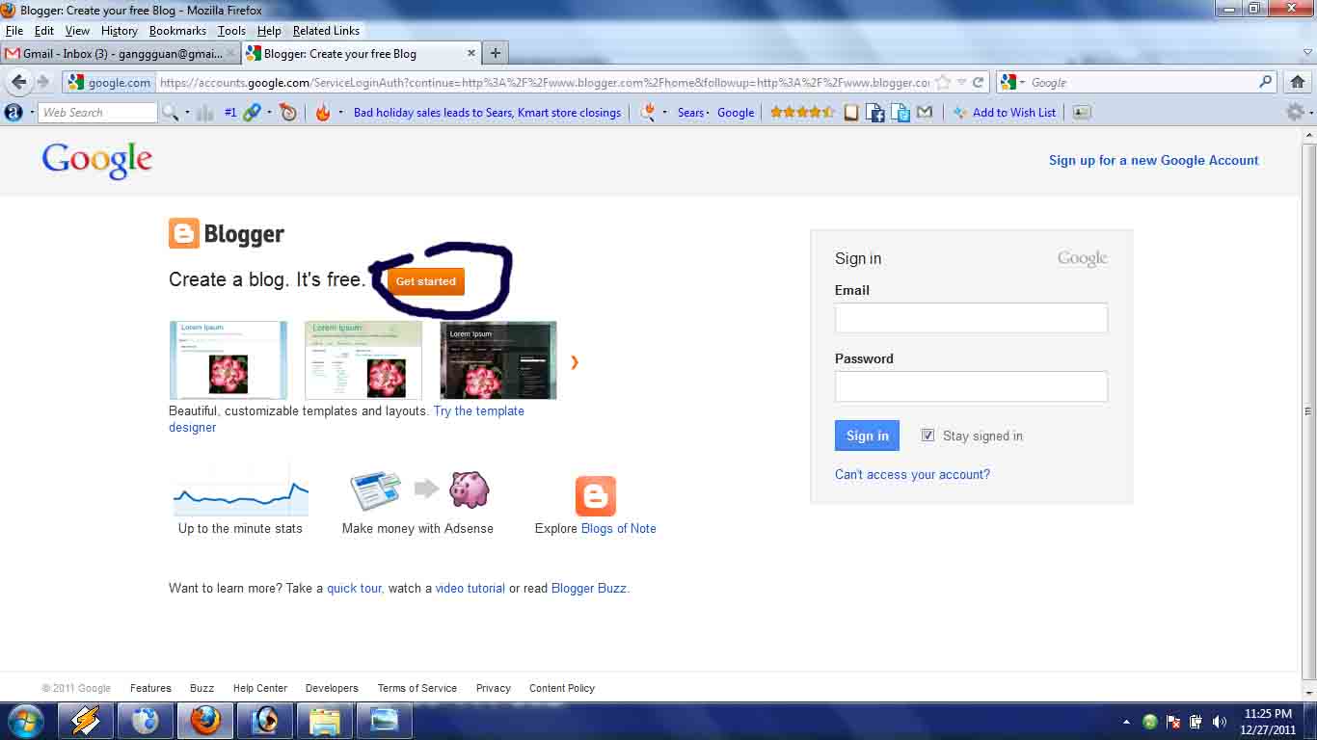Click the blue Sign in button

coord(867,436)
